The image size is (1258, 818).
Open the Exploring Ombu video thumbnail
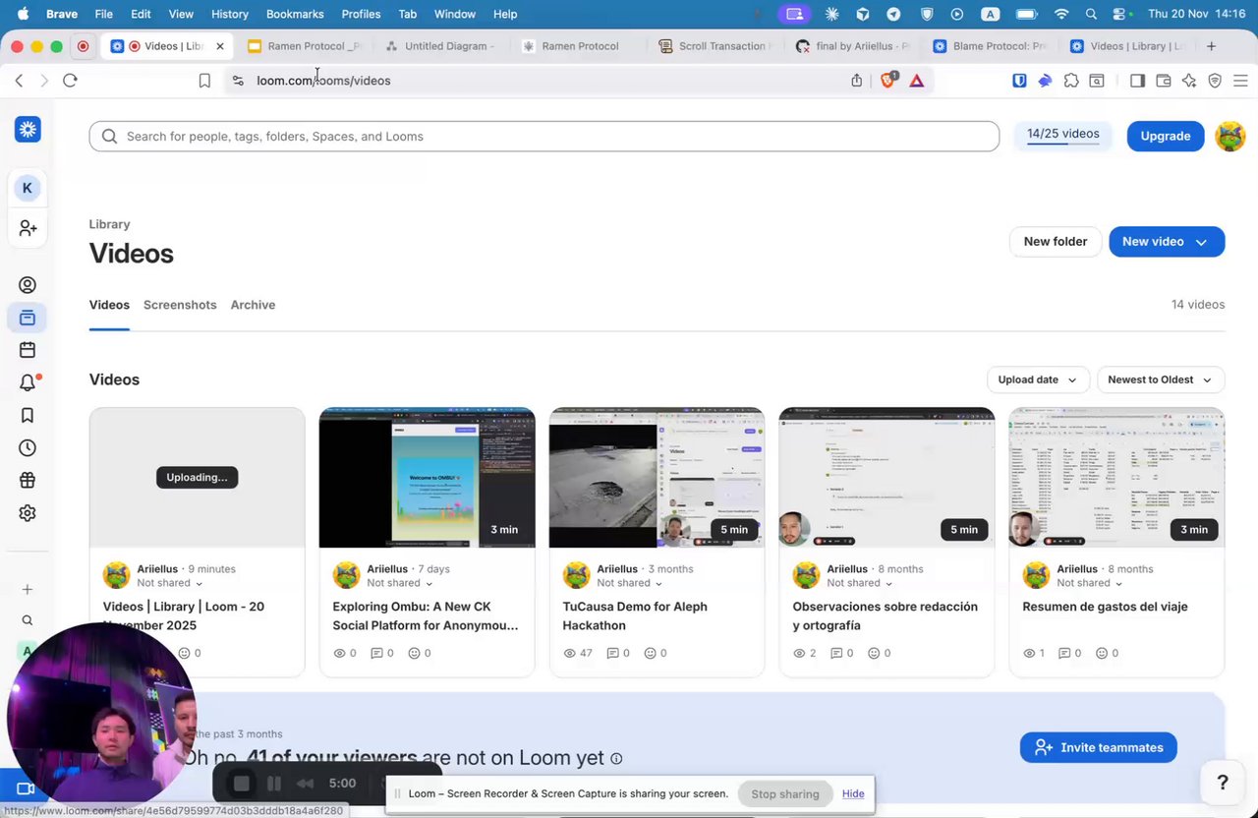427,478
